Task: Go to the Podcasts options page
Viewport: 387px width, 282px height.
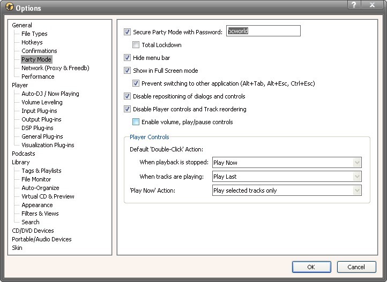Action: click(x=23, y=154)
